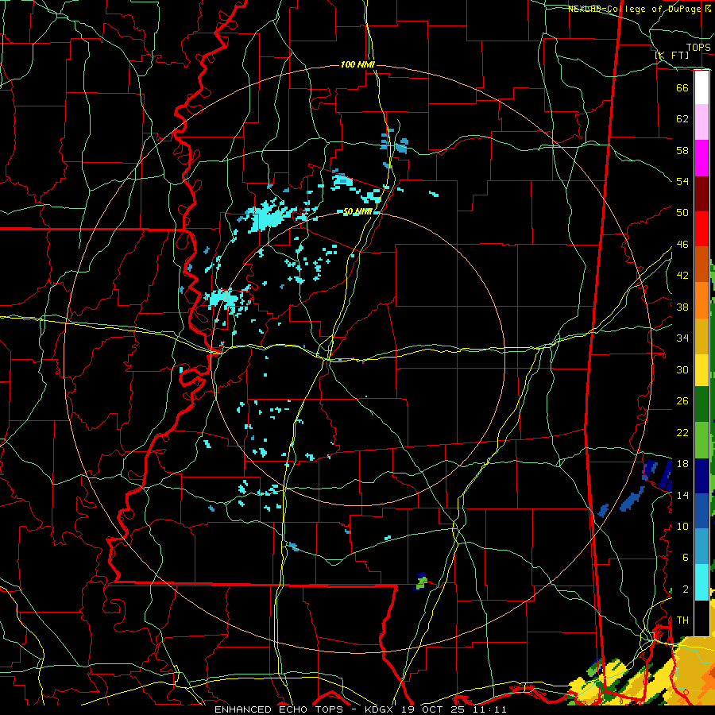Image resolution: width=715 pixels, height=715 pixels.
Task: Click the legend value 58
Action: click(682, 150)
